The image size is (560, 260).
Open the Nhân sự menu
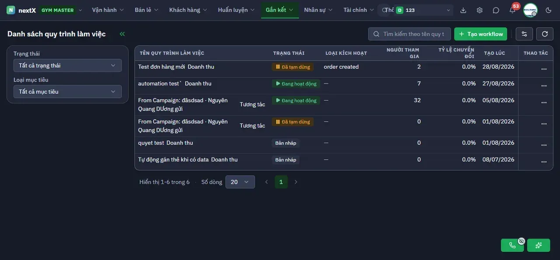(x=318, y=10)
